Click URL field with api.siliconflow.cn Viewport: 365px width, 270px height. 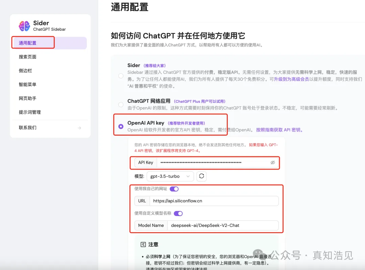(x=214, y=201)
